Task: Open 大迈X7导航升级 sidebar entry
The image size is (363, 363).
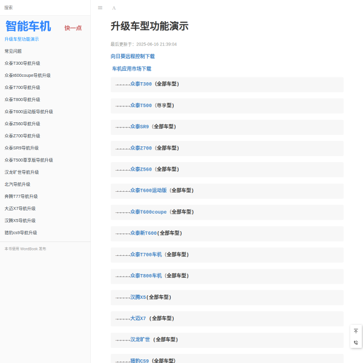Action: point(20,208)
